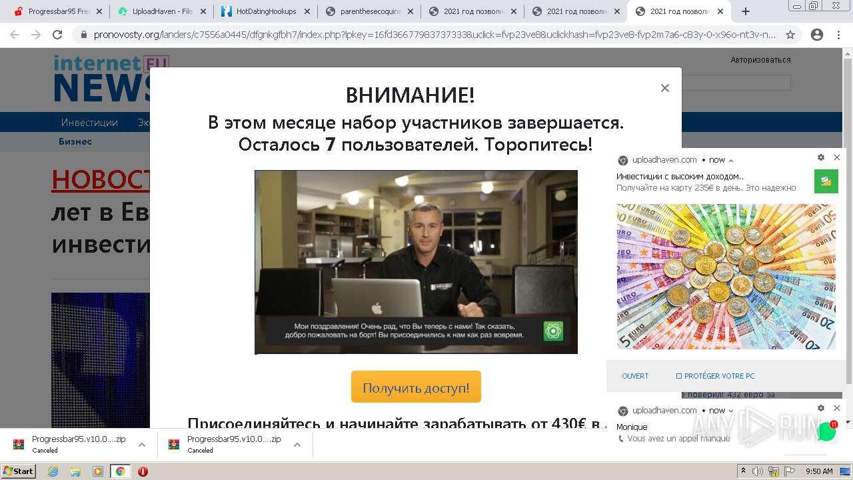Open a new browser tab
Viewport: 853px width, 480px height.
point(745,11)
